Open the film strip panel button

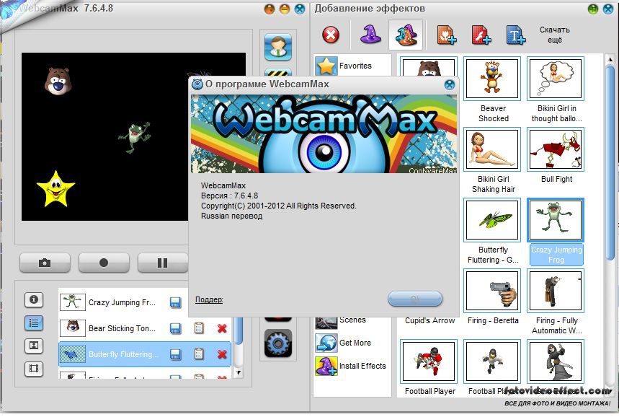point(34,369)
